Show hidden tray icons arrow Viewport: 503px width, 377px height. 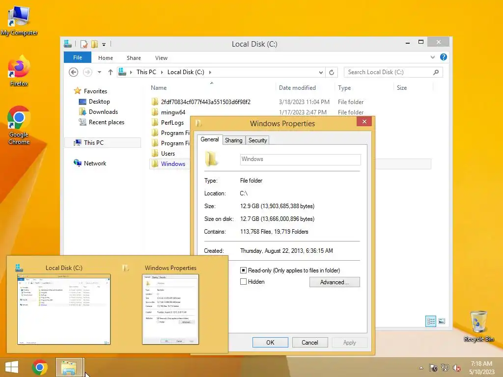(421, 368)
